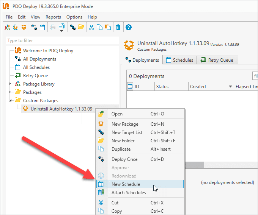Click the Copy toolbar icon
The width and height of the screenshot is (258, 215).
pos(100,27)
